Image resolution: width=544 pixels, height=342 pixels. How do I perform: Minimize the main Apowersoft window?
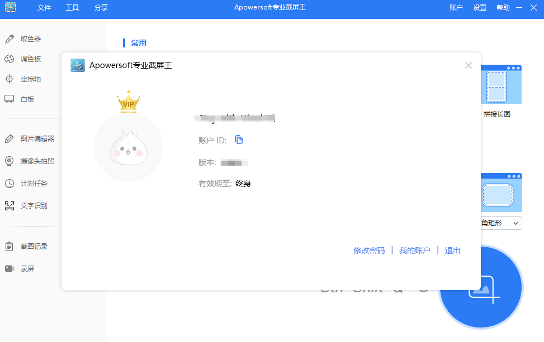(519, 8)
